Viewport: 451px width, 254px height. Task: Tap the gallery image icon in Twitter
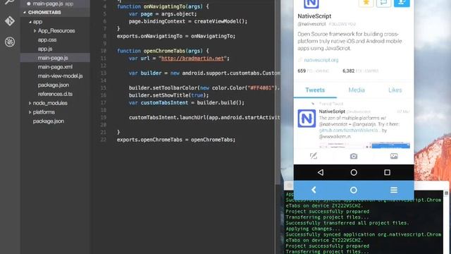click(x=394, y=156)
